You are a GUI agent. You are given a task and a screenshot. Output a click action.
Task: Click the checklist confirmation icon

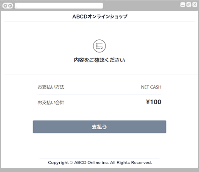click(x=99, y=46)
